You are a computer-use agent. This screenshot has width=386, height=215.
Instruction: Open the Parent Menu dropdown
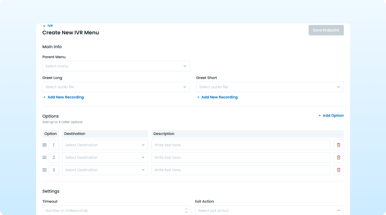click(x=116, y=66)
